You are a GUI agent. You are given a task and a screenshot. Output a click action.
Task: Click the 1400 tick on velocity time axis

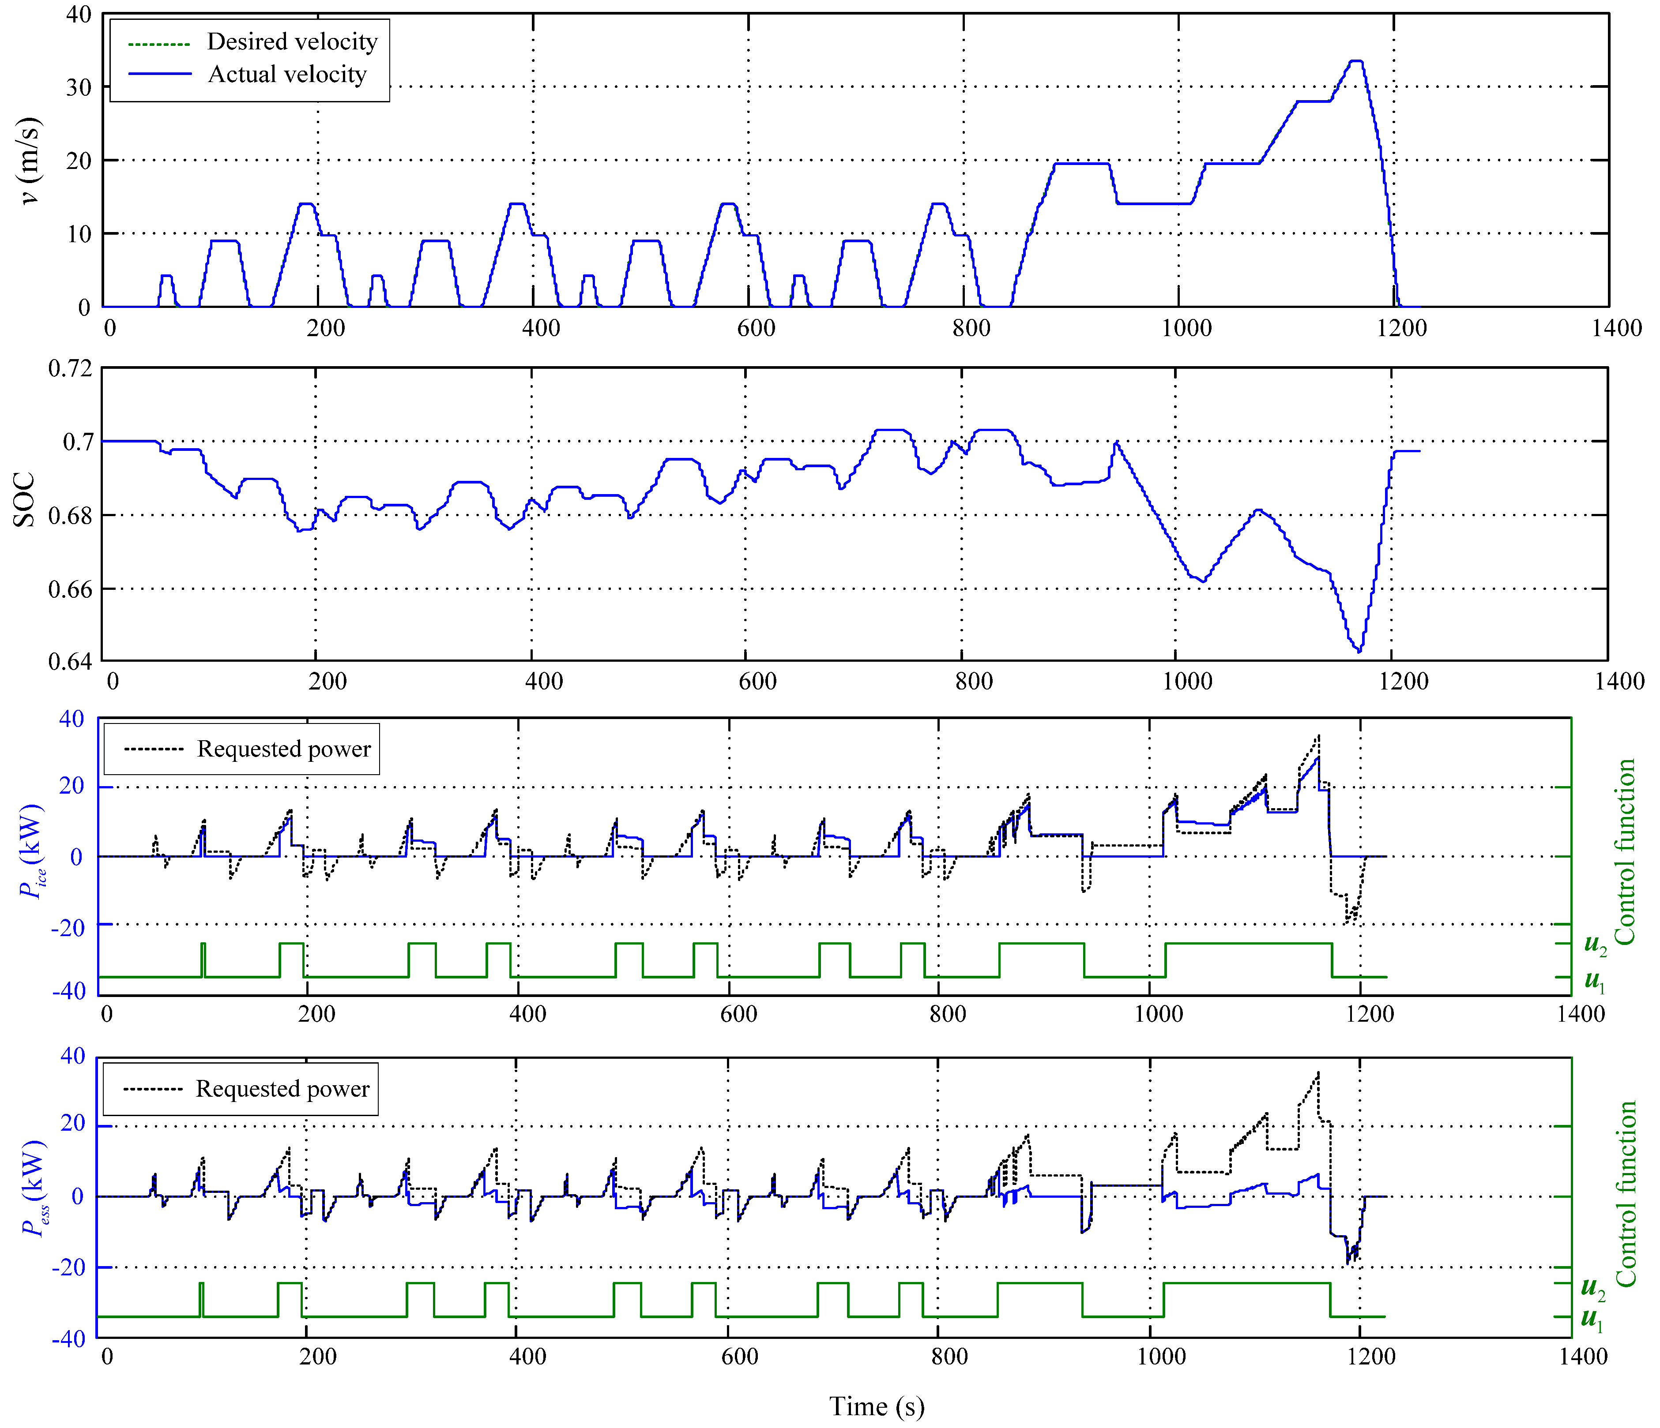pyautogui.click(x=1618, y=328)
